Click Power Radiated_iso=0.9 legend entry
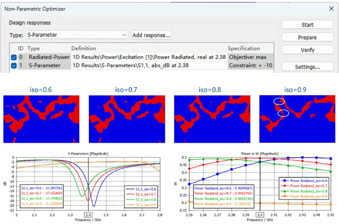Screen dimensions: 339x224 [x=304, y=197]
